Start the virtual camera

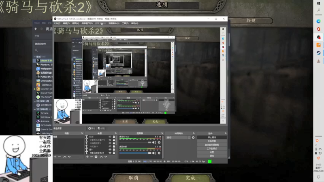(x=212, y=145)
